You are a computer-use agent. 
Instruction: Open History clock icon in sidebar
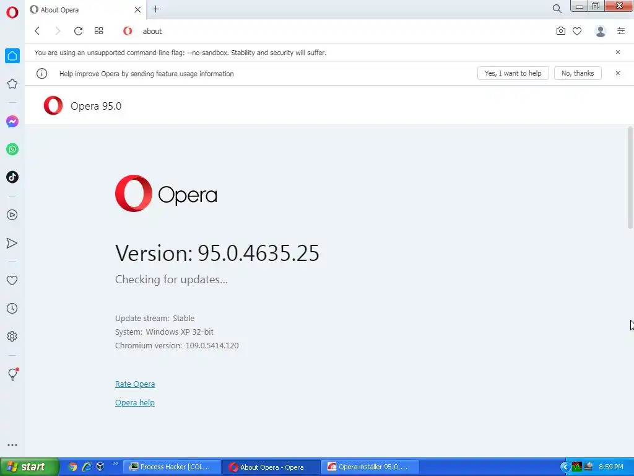click(12, 309)
